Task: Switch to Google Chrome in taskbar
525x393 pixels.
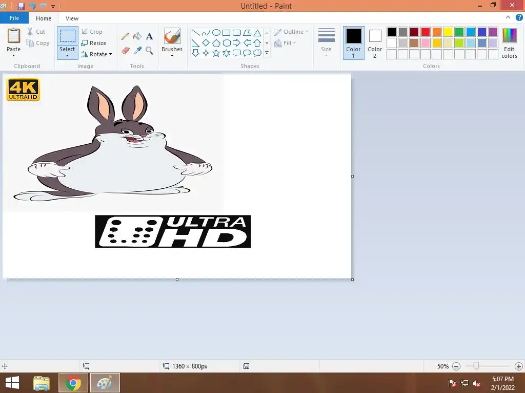Action: tap(73, 383)
